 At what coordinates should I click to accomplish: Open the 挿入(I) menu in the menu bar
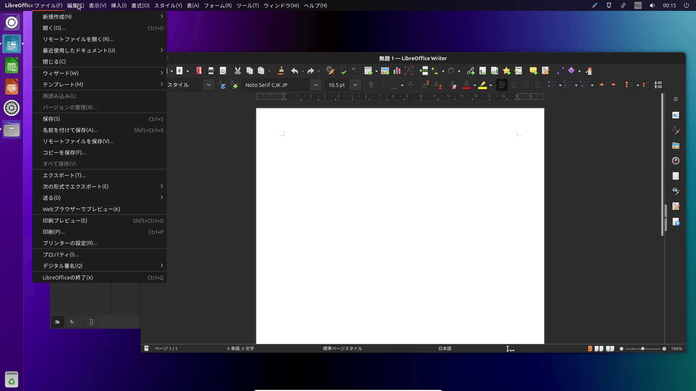[x=119, y=5]
